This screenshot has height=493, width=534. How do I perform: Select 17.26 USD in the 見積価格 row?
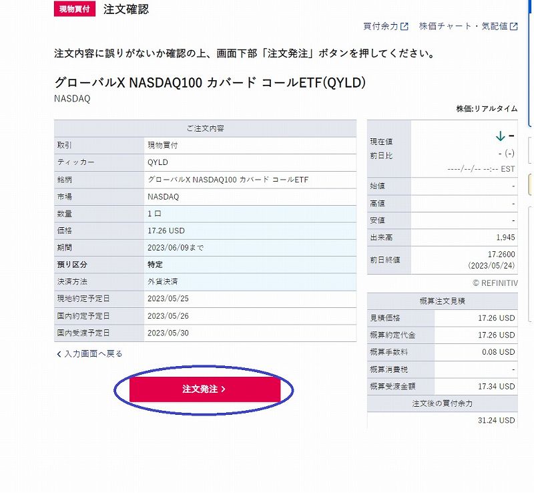(497, 318)
